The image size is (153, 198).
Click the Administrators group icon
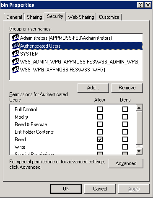(16, 38)
